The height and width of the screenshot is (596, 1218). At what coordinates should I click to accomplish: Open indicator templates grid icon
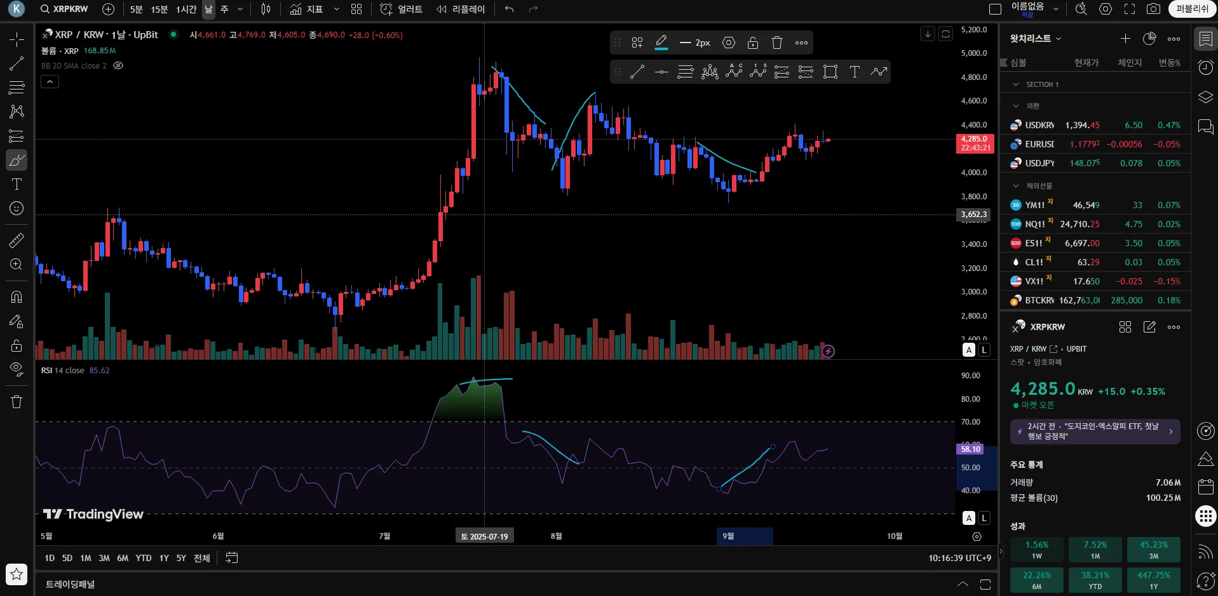coord(356,9)
